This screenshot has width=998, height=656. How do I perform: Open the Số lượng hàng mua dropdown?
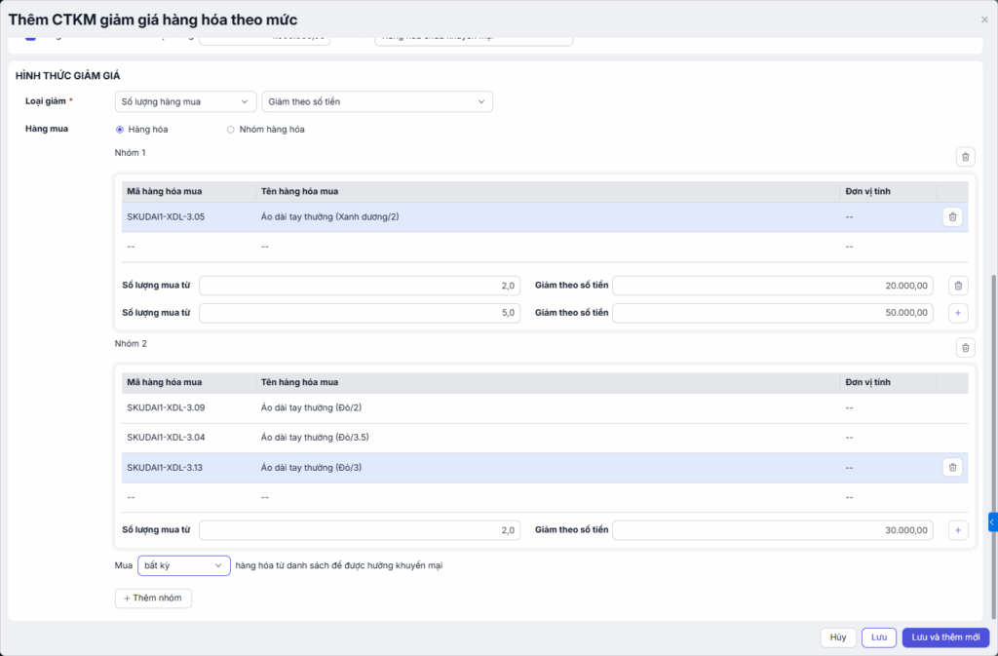[185, 101]
